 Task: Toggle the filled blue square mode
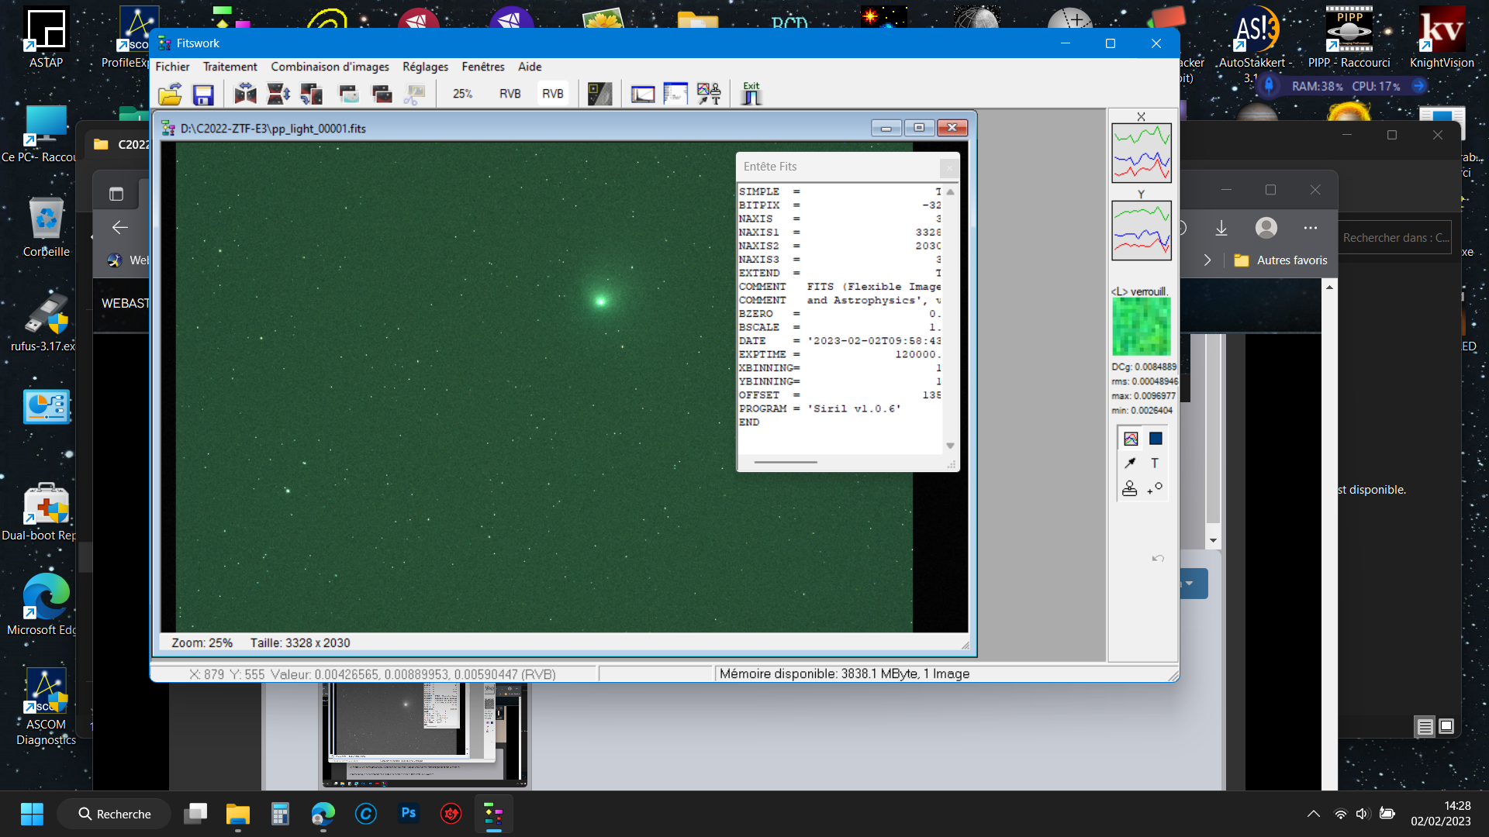[x=1156, y=439]
